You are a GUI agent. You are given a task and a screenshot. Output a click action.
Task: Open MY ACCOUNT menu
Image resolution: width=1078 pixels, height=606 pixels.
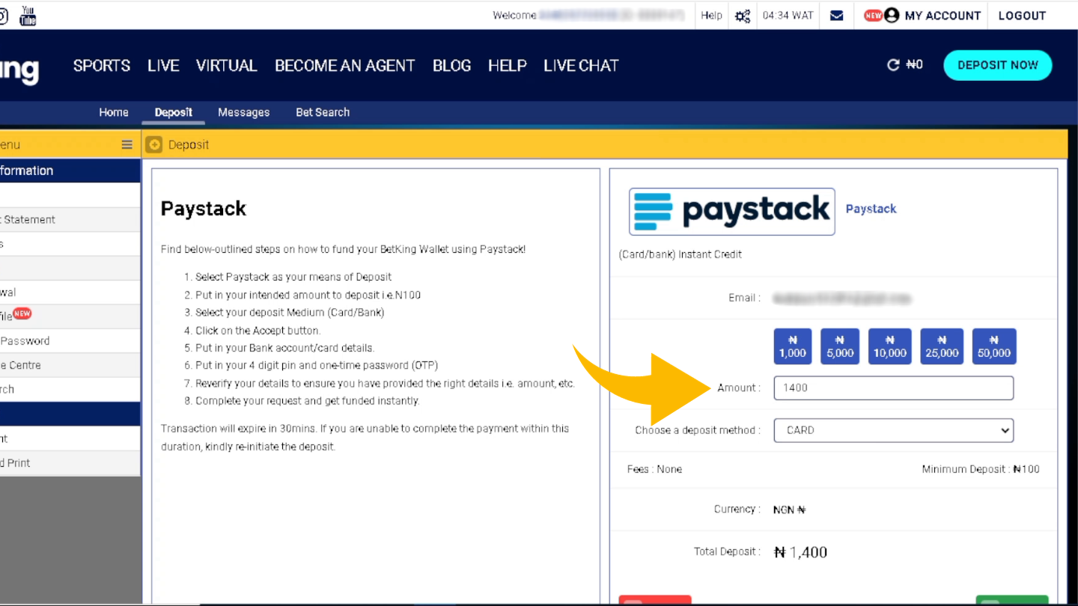(x=943, y=16)
